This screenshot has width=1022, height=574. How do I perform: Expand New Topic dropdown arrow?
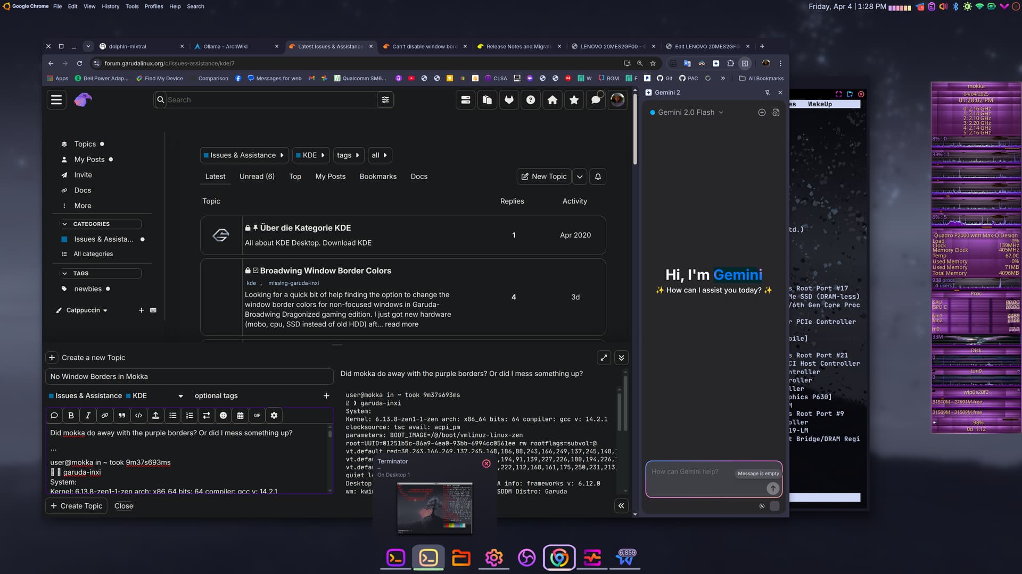pos(580,176)
